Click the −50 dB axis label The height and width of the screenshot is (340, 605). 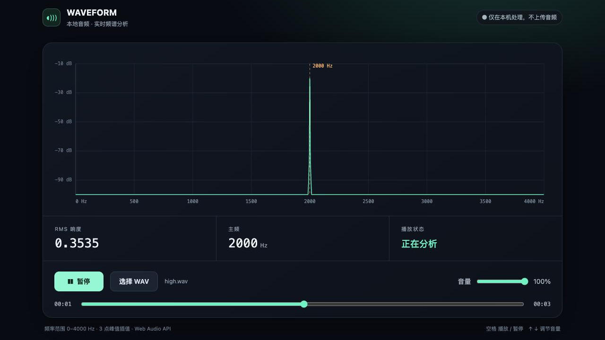click(x=63, y=122)
